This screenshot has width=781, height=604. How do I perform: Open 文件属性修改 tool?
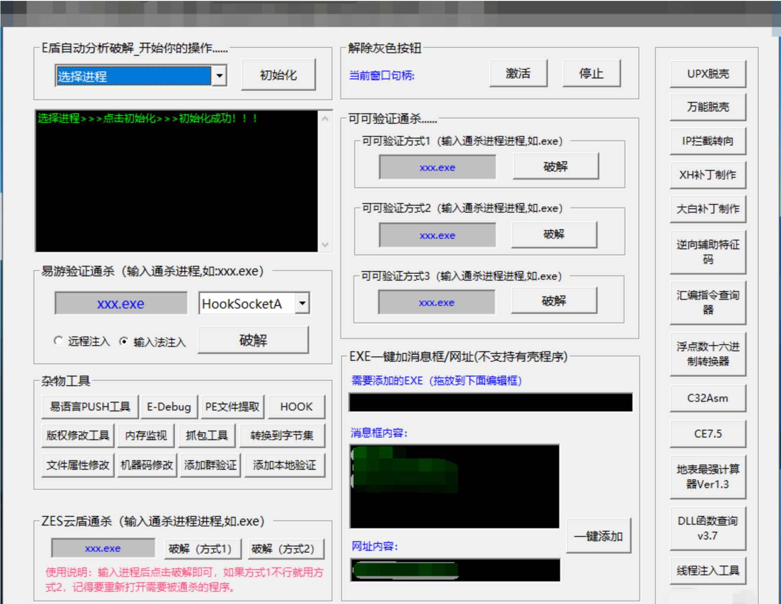78,465
